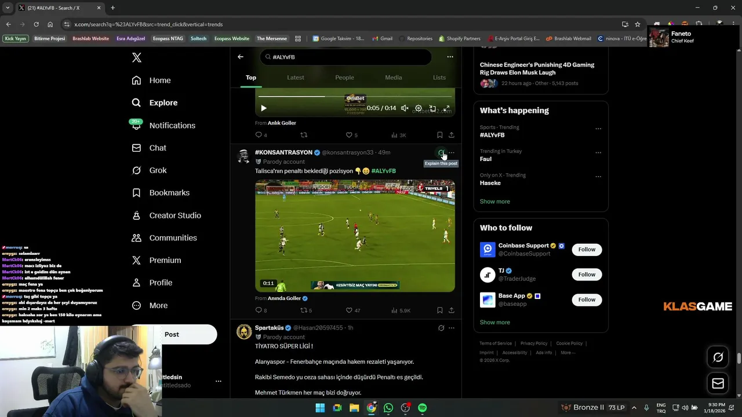742x417 pixels.
Task: Show hidden system tray icons
Action: 634,408
